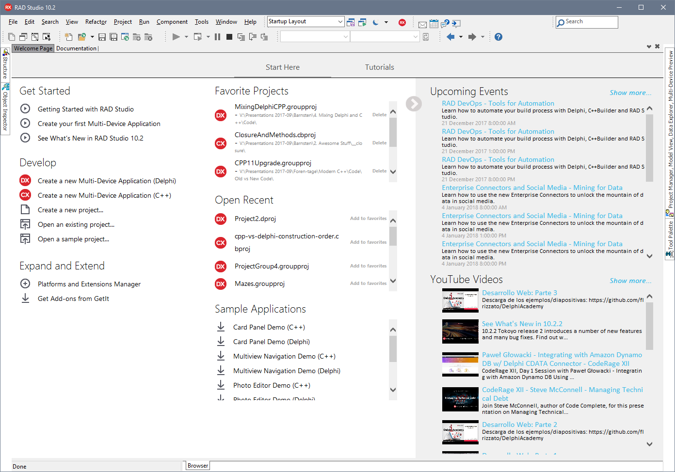This screenshot has height=472, width=675.
Task: Expand the theme moon dropdown arrow
Action: [386, 22]
